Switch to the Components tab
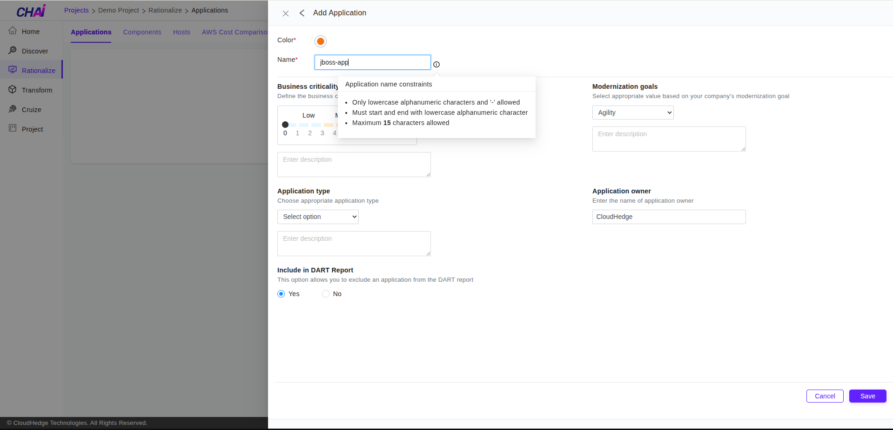Viewport: 893px width, 430px height. point(142,32)
